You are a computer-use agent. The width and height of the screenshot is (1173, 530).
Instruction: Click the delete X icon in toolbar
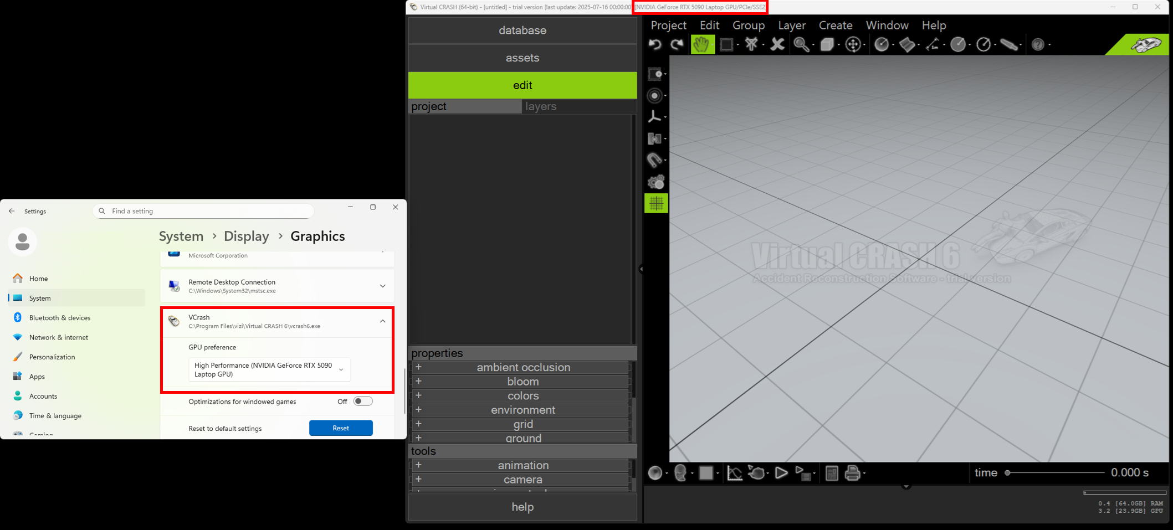(777, 44)
